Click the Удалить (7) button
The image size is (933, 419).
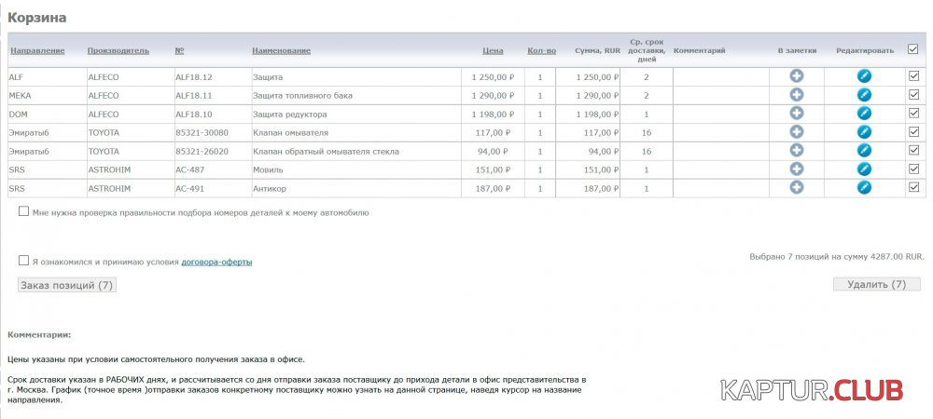(x=876, y=284)
